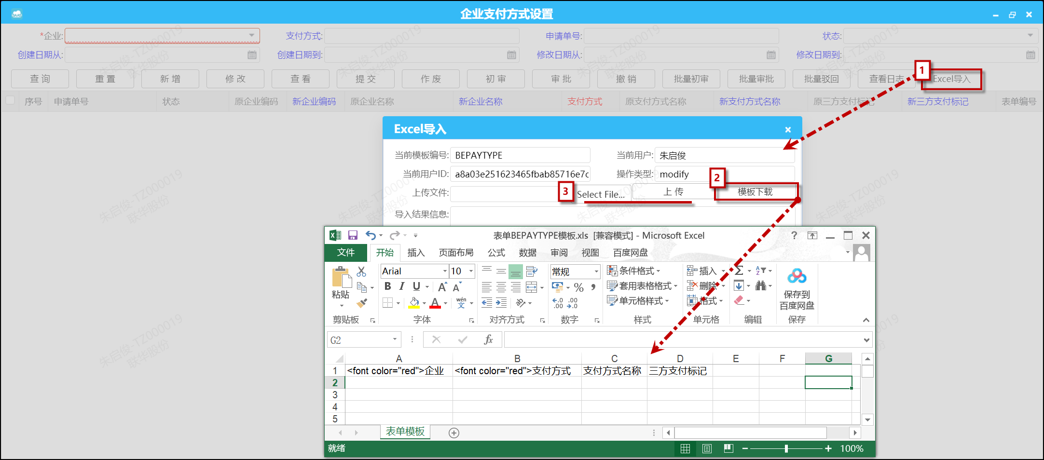The width and height of the screenshot is (1044, 460).
Task: Click the AutoSum sigma icon
Action: 739,271
